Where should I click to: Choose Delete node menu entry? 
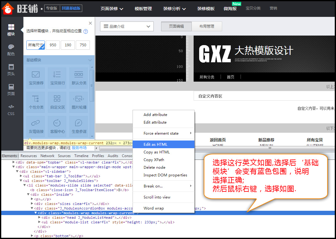pyautogui.click(x=164, y=168)
